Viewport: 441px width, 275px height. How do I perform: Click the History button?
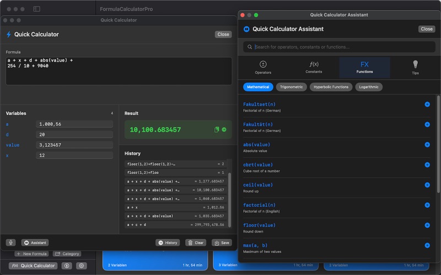point(168,243)
